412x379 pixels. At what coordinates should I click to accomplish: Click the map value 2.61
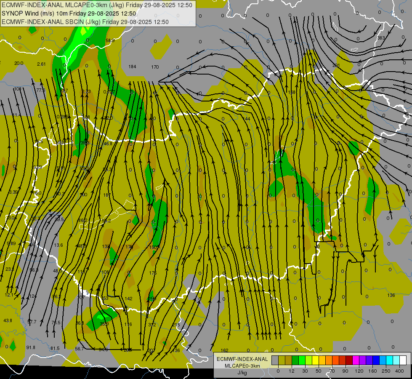coord(42,64)
